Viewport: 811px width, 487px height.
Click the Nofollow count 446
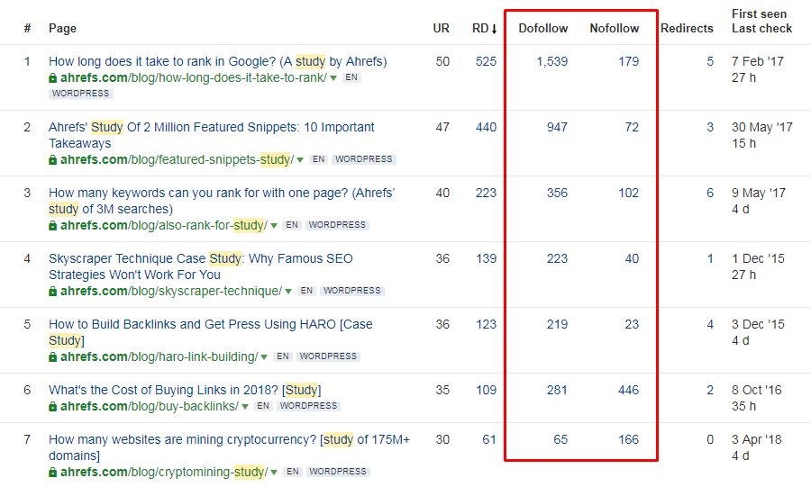tap(628, 390)
